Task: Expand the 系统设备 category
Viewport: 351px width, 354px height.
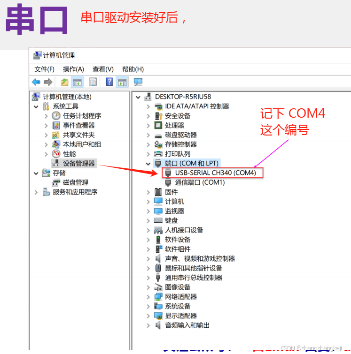Action: tap(148, 306)
